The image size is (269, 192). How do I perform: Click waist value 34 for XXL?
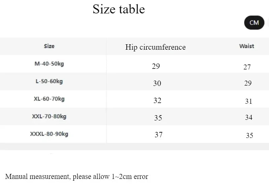tap(249, 117)
